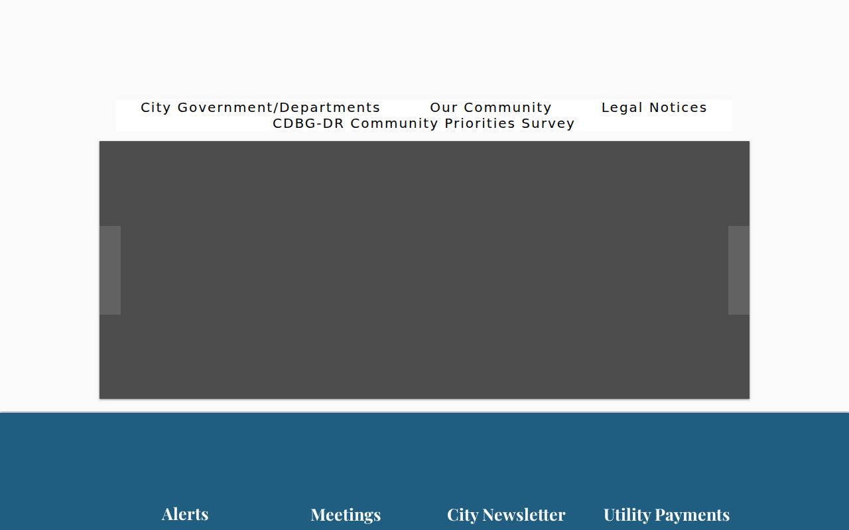Advance carousel to next slide
Screen dimensions: 849x530
(739, 270)
